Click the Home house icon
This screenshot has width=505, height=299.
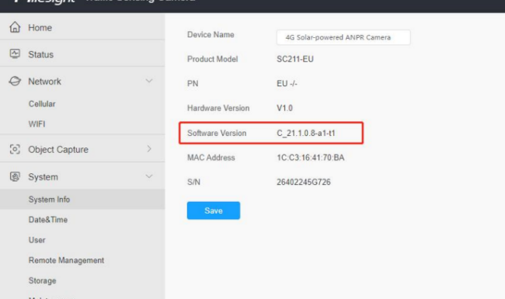[x=15, y=27]
